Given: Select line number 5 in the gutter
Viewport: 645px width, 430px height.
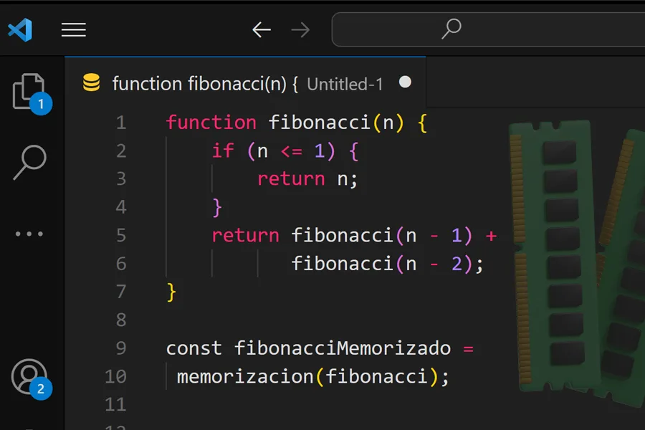Looking at the screenshot, I should (121, 235).
